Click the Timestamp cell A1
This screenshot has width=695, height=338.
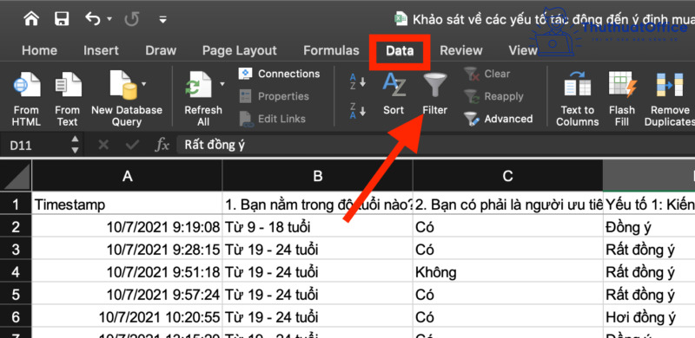pos(127,205)
